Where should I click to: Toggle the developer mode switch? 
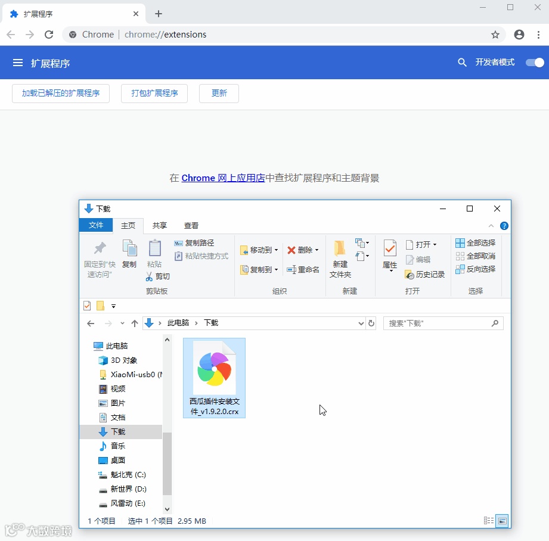[x=535, y=63]
